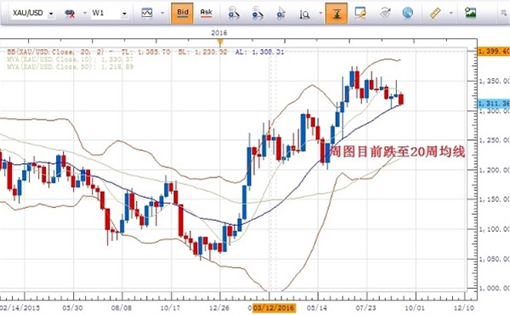Click the 05/14 date axis label

coord(317,307)
